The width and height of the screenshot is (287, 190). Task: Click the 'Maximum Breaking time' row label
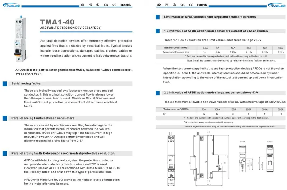(x=176, y=52)
